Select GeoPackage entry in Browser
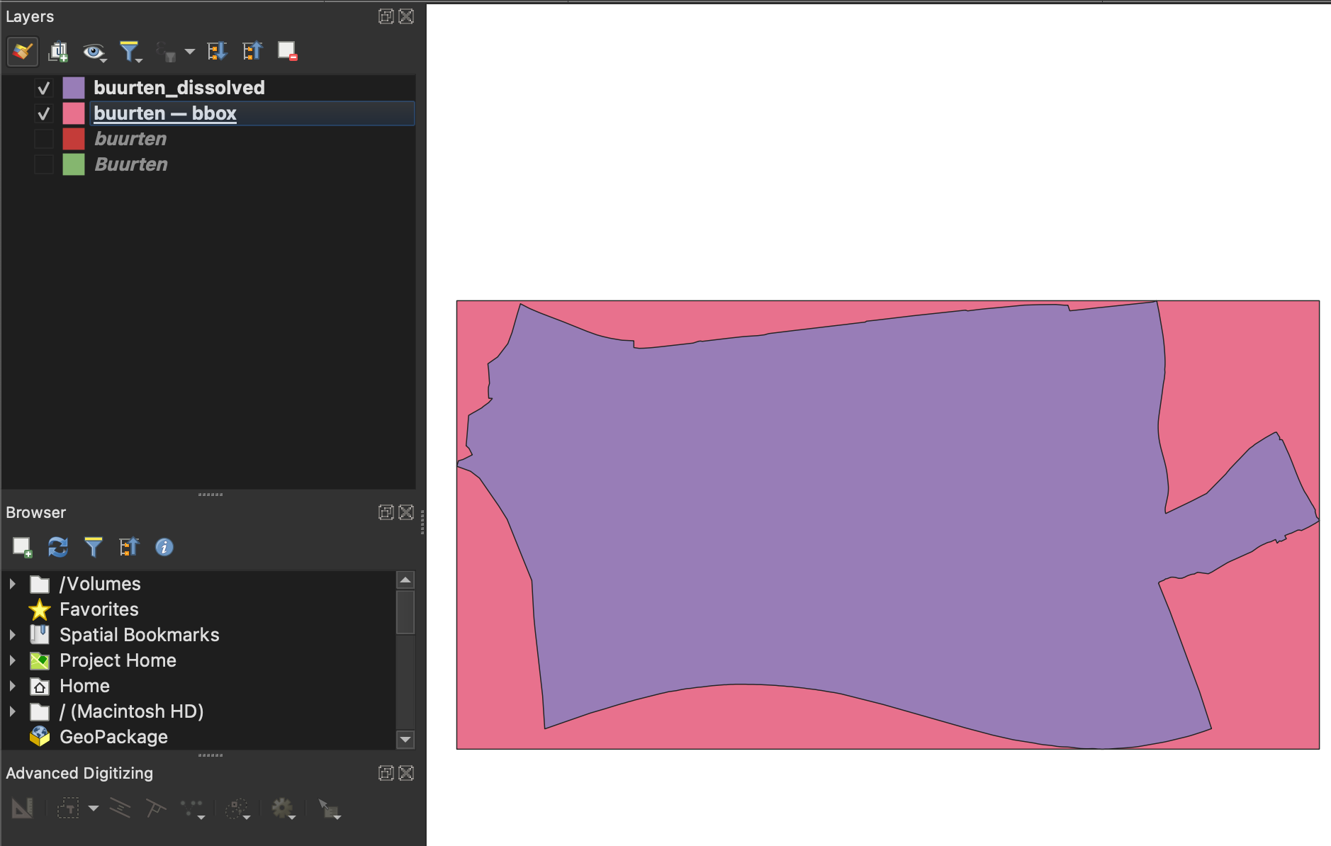 [113, 737]
